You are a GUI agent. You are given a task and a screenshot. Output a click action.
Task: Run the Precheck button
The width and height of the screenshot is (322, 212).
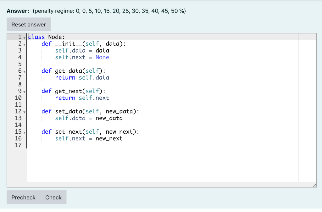click(23, 198)
